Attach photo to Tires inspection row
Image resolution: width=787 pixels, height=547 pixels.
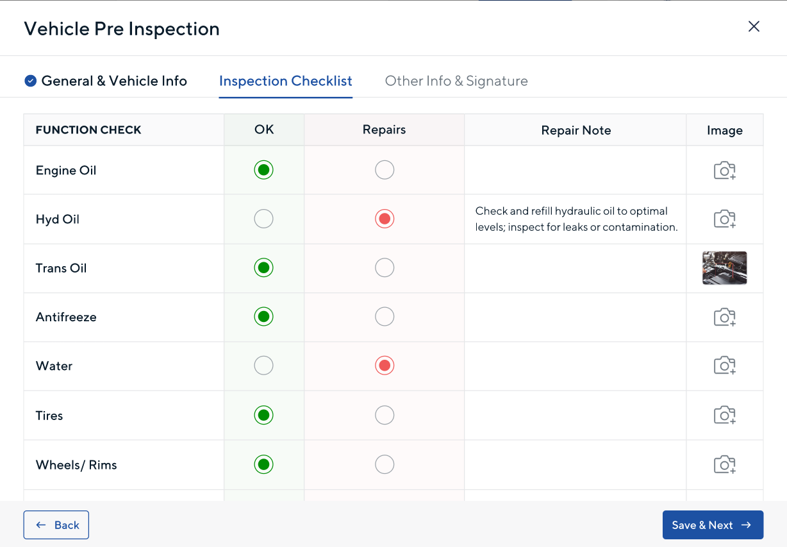724,415
